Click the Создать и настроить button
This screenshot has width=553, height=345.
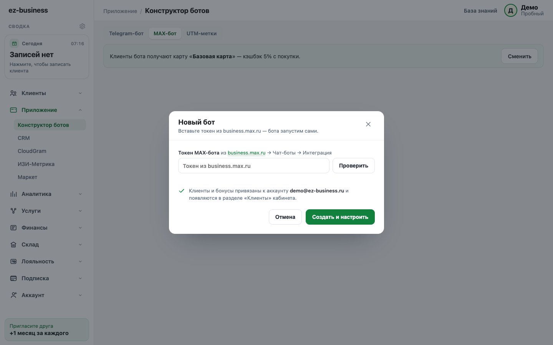pyautogui.click(x=340, y=217)
